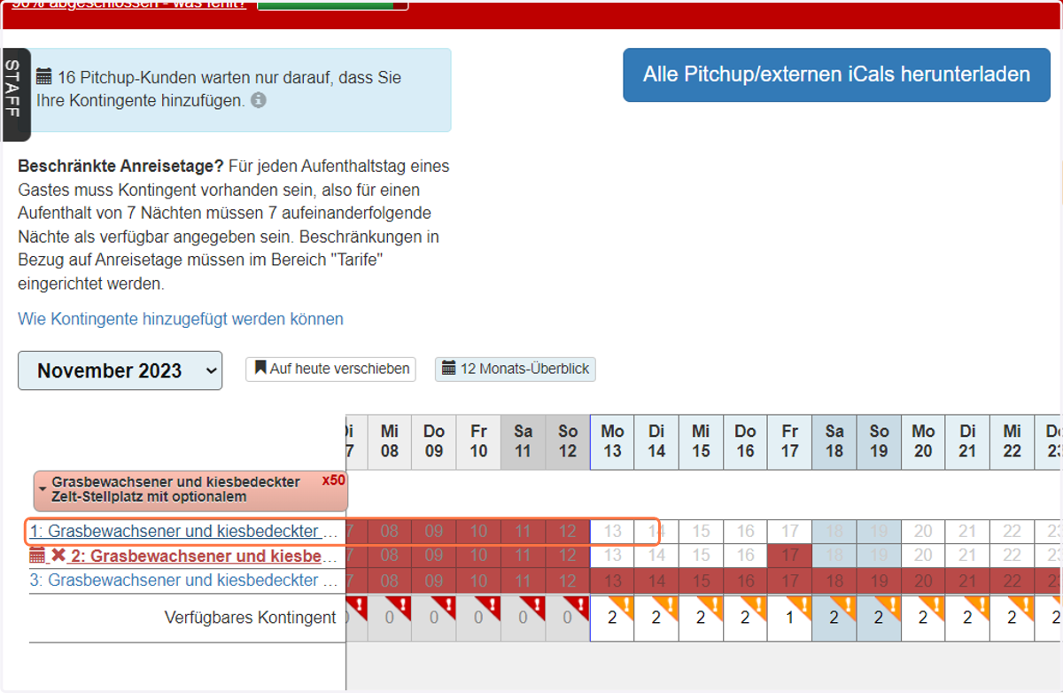
Task: Click day 20 cell in pitch 2 row
Action: tap(923, 557)
